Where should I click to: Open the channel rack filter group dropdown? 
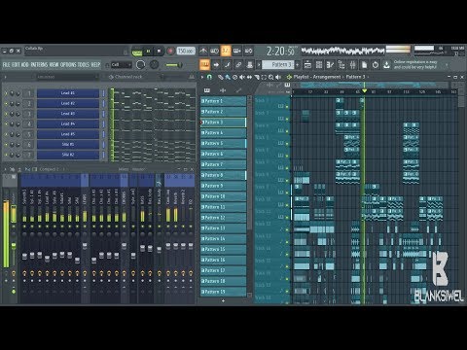[x=67, y=77]
